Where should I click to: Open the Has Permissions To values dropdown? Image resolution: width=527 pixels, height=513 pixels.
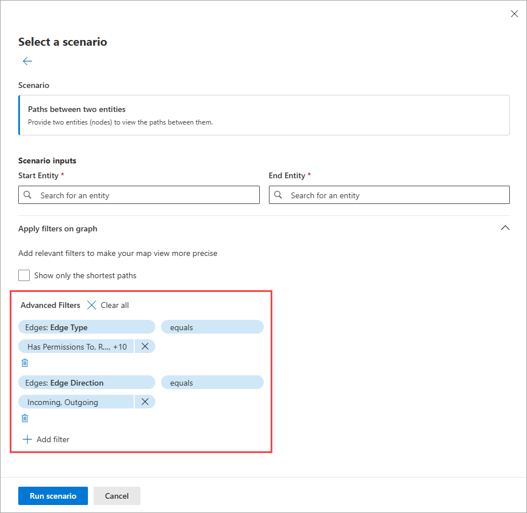coord(77,346)
